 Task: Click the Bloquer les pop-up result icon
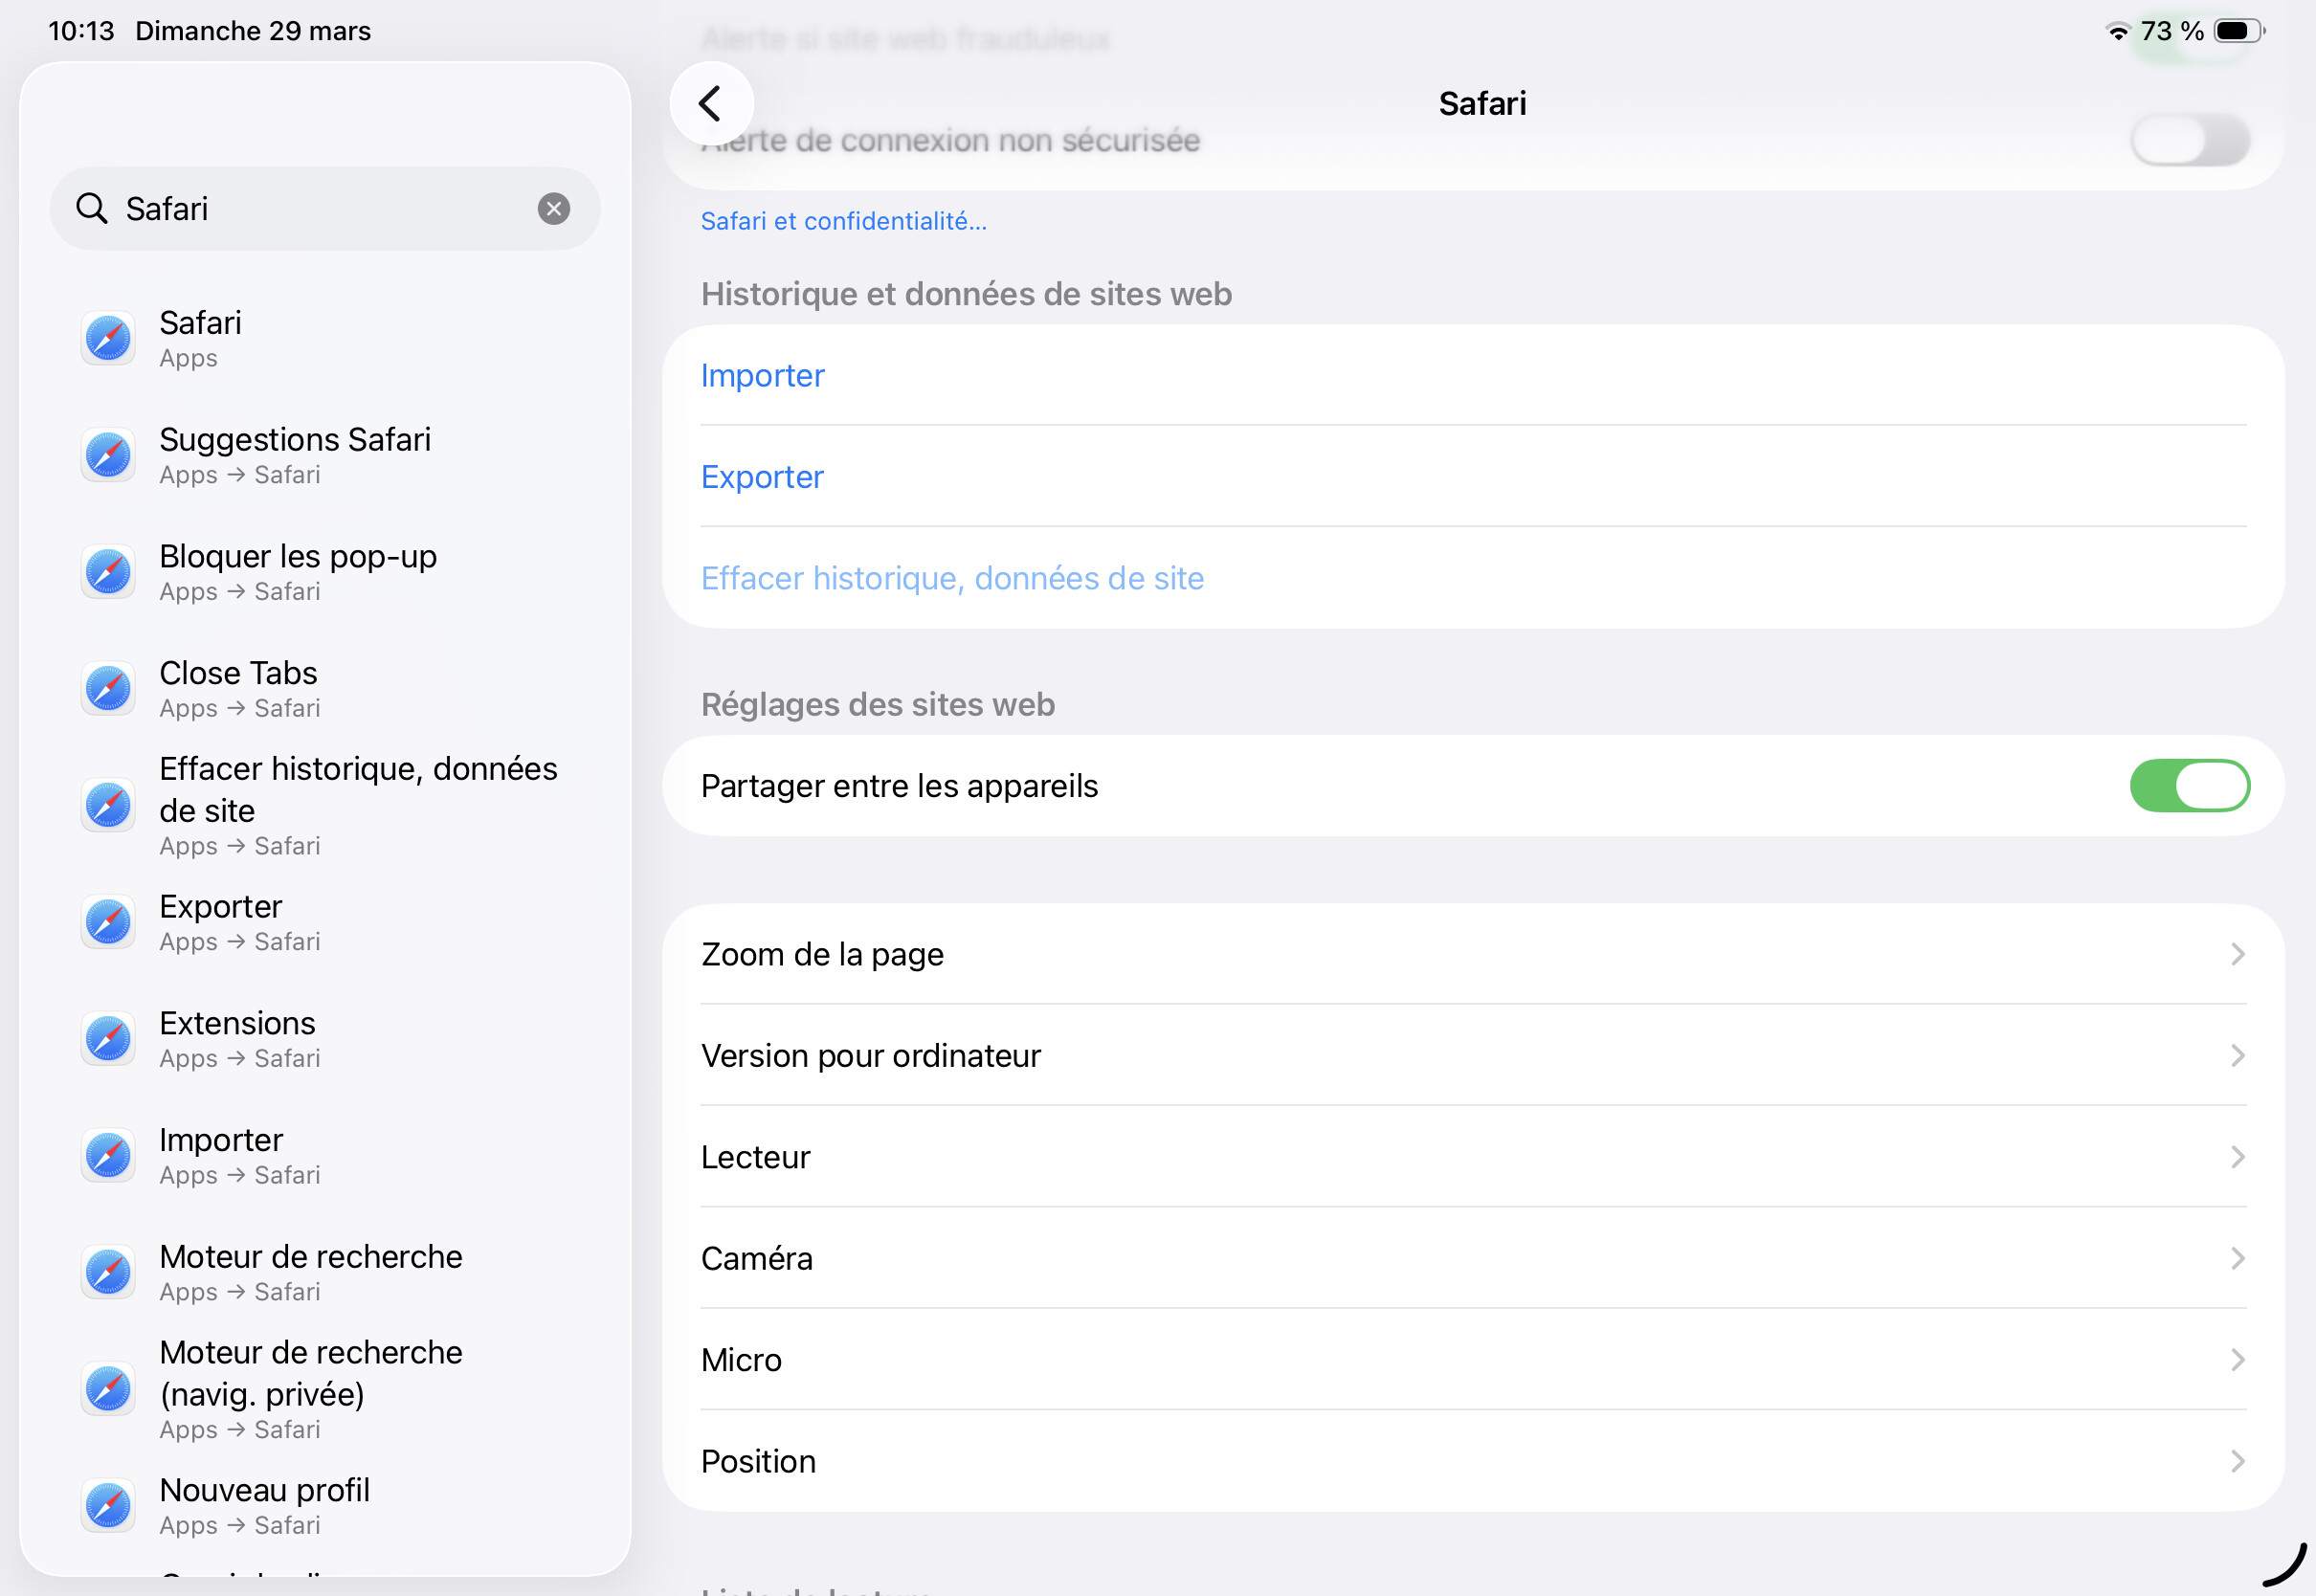point(108,572)
